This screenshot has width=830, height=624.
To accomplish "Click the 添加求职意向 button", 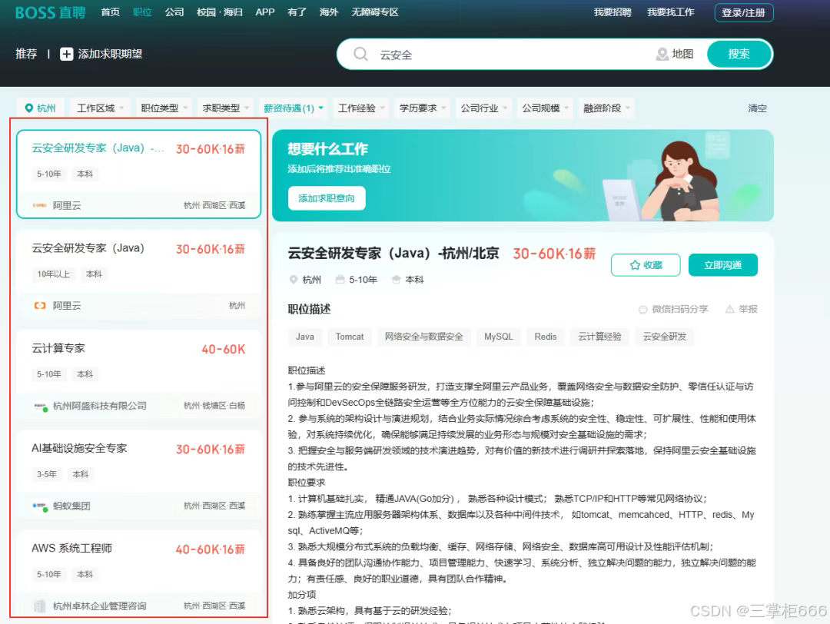I will 327,198.
